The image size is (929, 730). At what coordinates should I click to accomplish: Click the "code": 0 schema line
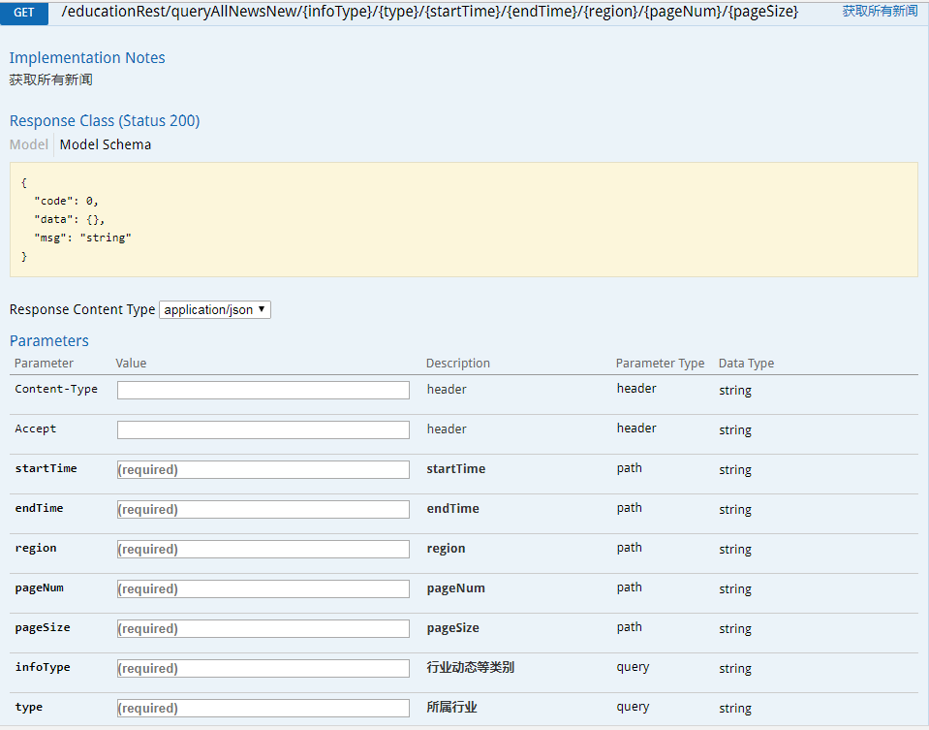click(x=66, y=201)
